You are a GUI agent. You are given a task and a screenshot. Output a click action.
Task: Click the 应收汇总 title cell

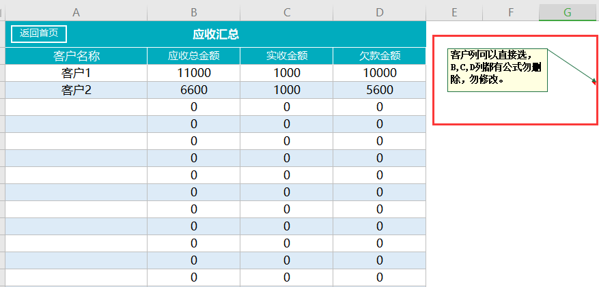click(215, 34)
